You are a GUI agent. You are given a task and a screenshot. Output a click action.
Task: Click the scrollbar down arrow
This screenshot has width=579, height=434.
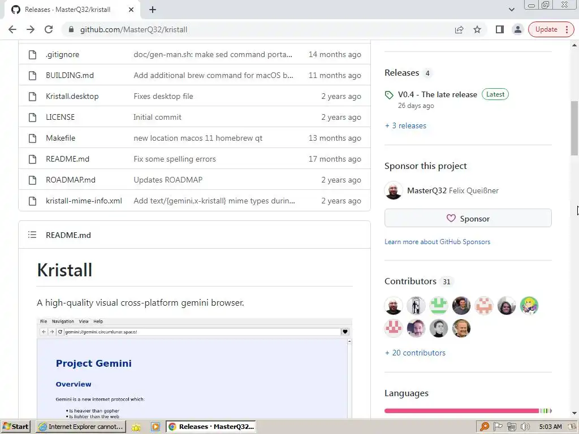click(574, 413)
